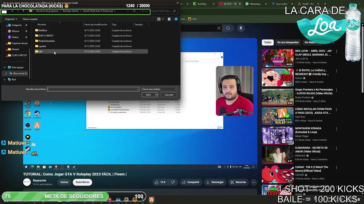Image resolution: width=364 pixels, height=204 pixels.
Task: Click the Recortar button
Action: pos(238,182)
